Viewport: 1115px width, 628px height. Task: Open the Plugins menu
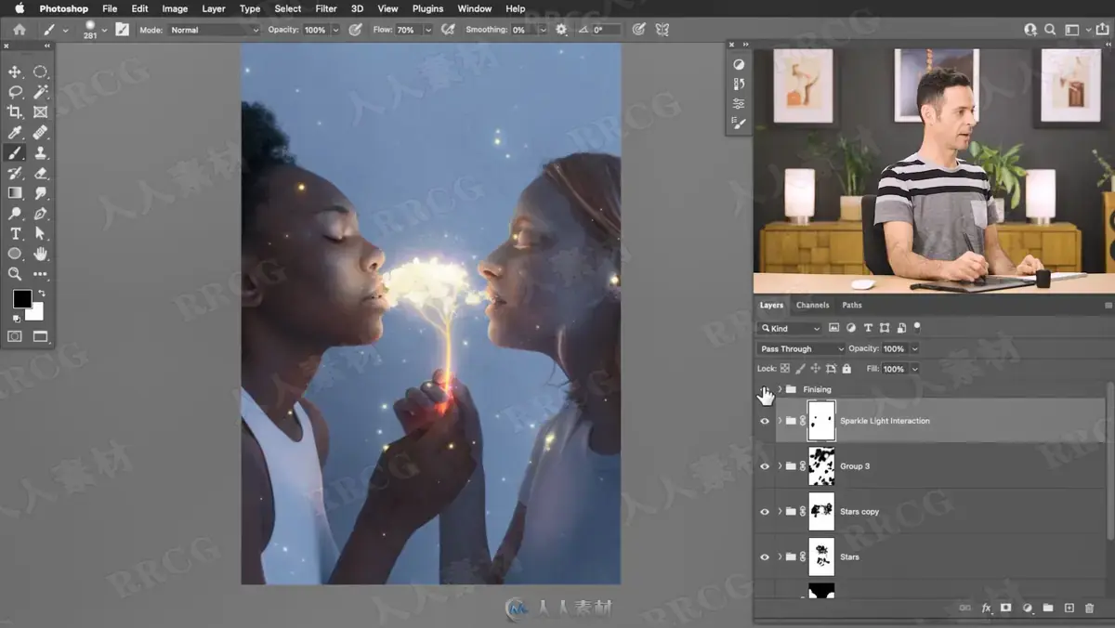(x=427, y=8)
